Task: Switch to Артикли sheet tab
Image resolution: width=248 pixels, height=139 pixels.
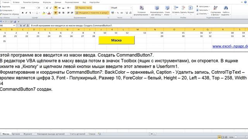Action: [16, 134]
